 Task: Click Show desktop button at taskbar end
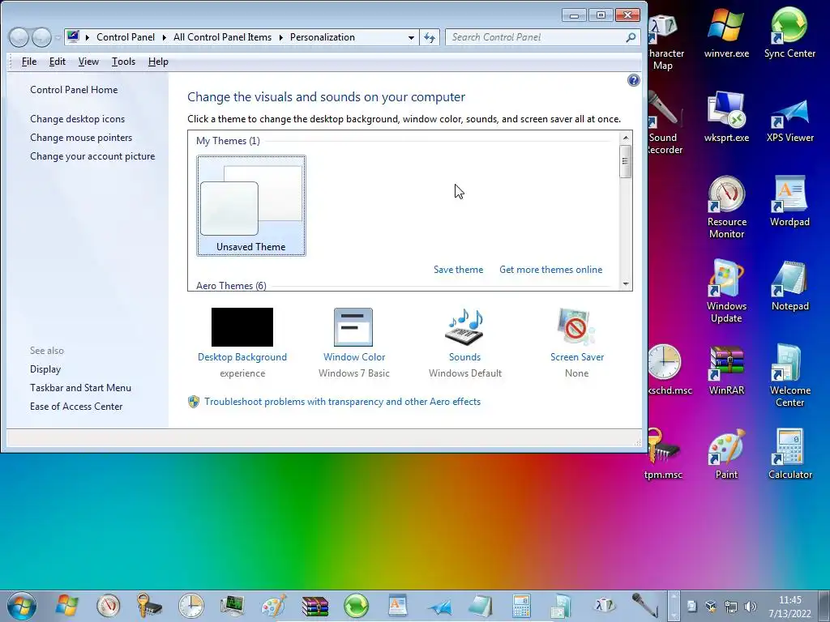(824, 606)
